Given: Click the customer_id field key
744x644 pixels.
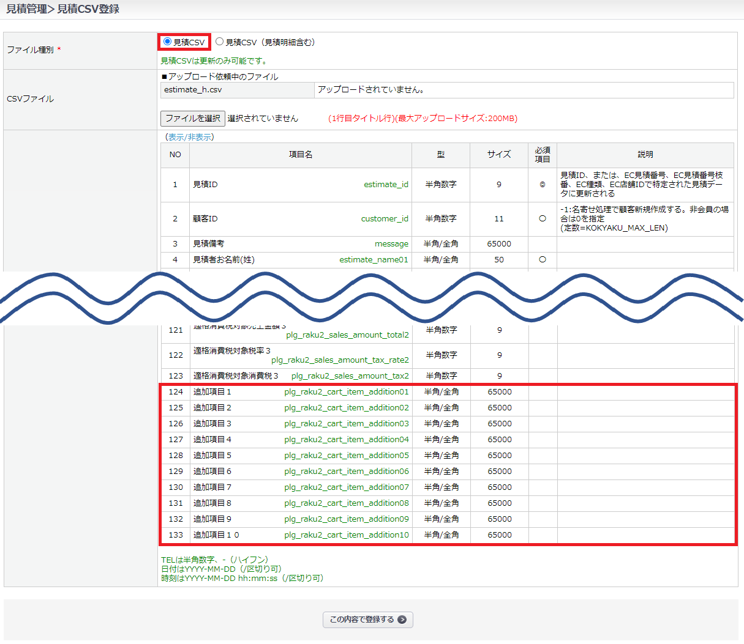Looking at the screenshot, I should coord(385,219).
